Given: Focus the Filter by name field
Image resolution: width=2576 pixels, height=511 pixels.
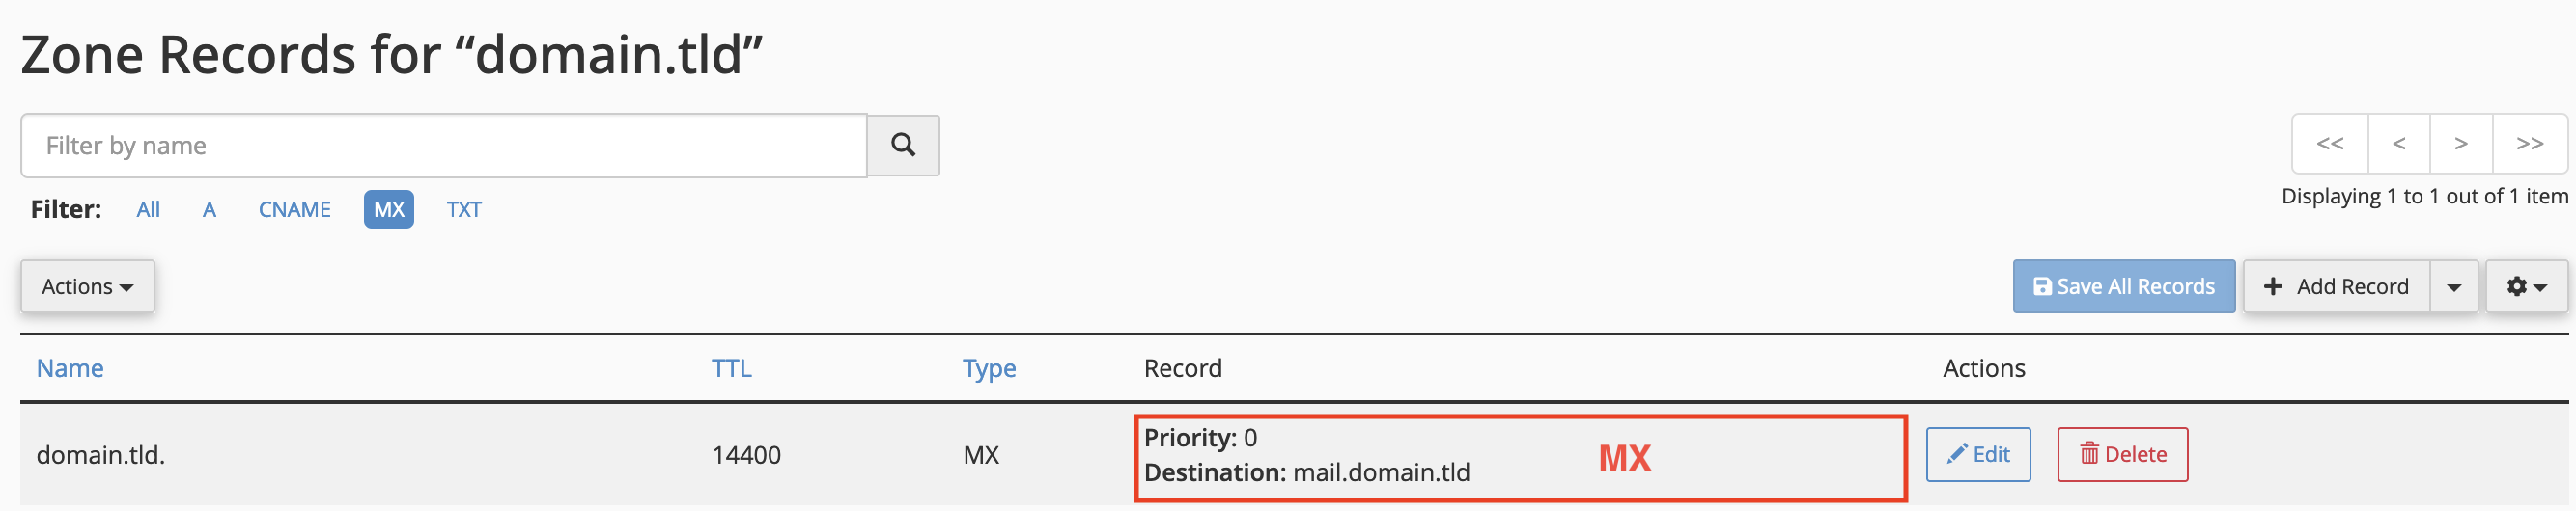Looking at the screenshot, I should 444,146.
